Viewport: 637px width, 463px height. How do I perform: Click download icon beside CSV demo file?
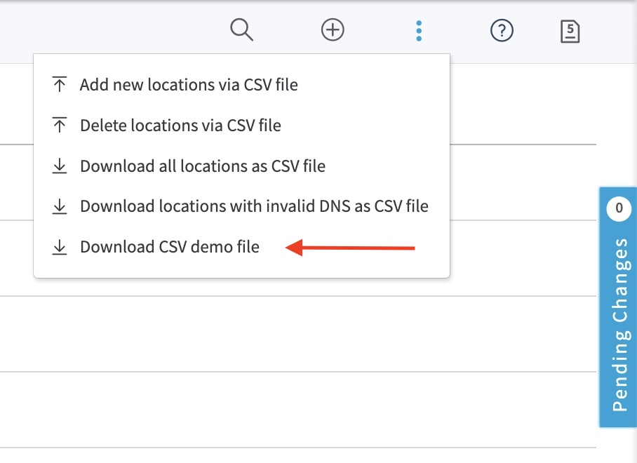60,247
